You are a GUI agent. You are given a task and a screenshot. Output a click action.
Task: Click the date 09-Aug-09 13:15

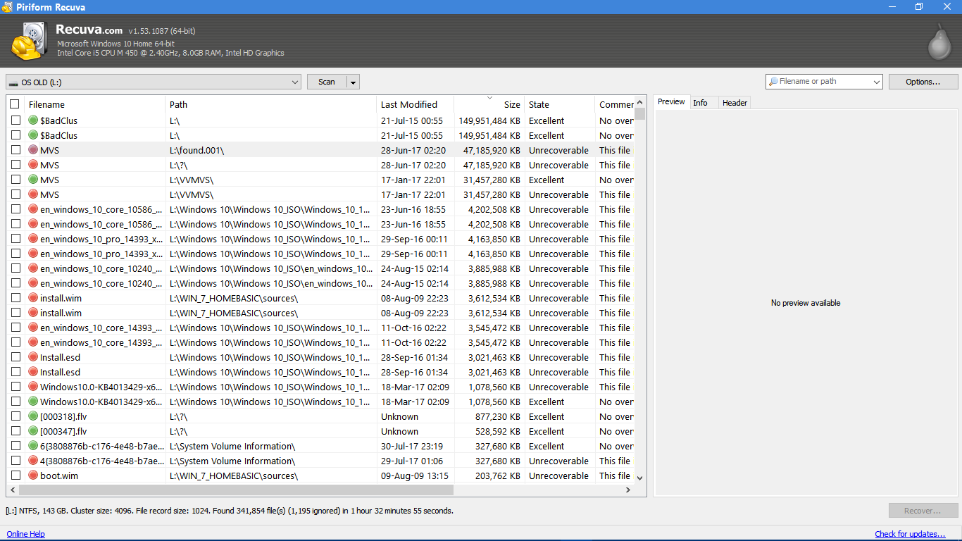[415, 475]
